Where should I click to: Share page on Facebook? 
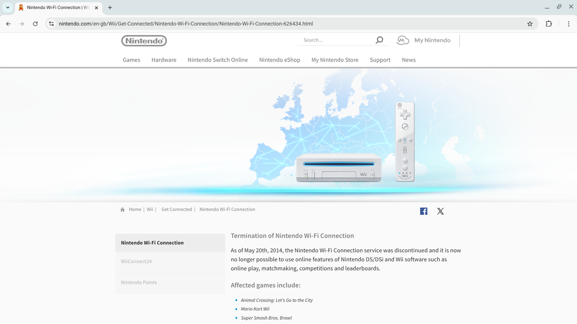pos(424,211)
